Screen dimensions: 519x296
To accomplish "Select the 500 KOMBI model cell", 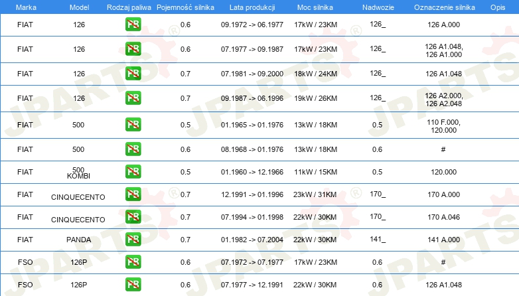I will pyautogui.click(x=78, y=173).
